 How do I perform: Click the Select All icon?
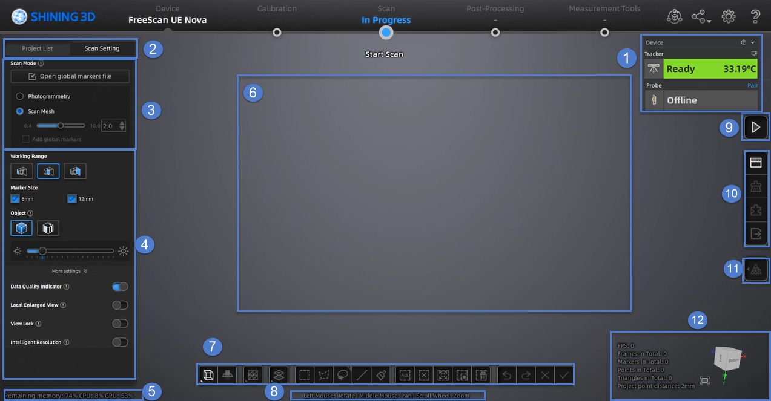(405, 375)
